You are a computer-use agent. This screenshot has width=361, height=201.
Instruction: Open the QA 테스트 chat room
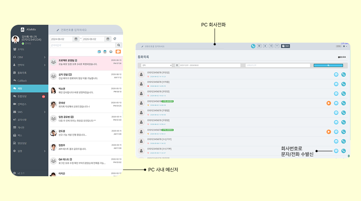tap(86, 162)
